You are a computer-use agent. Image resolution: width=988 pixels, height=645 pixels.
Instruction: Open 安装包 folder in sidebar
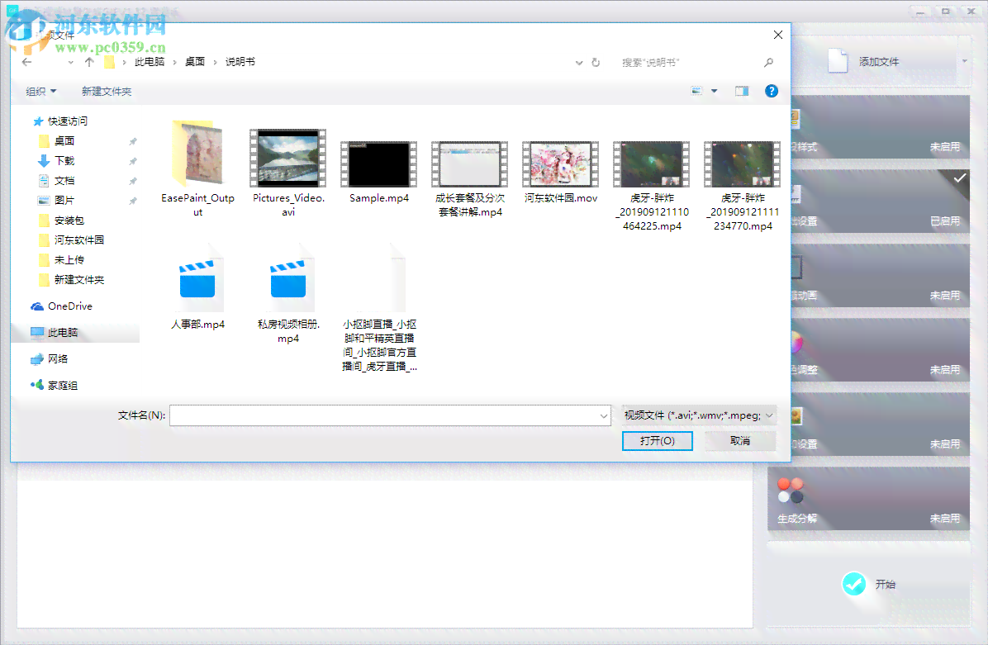(69, 221)
